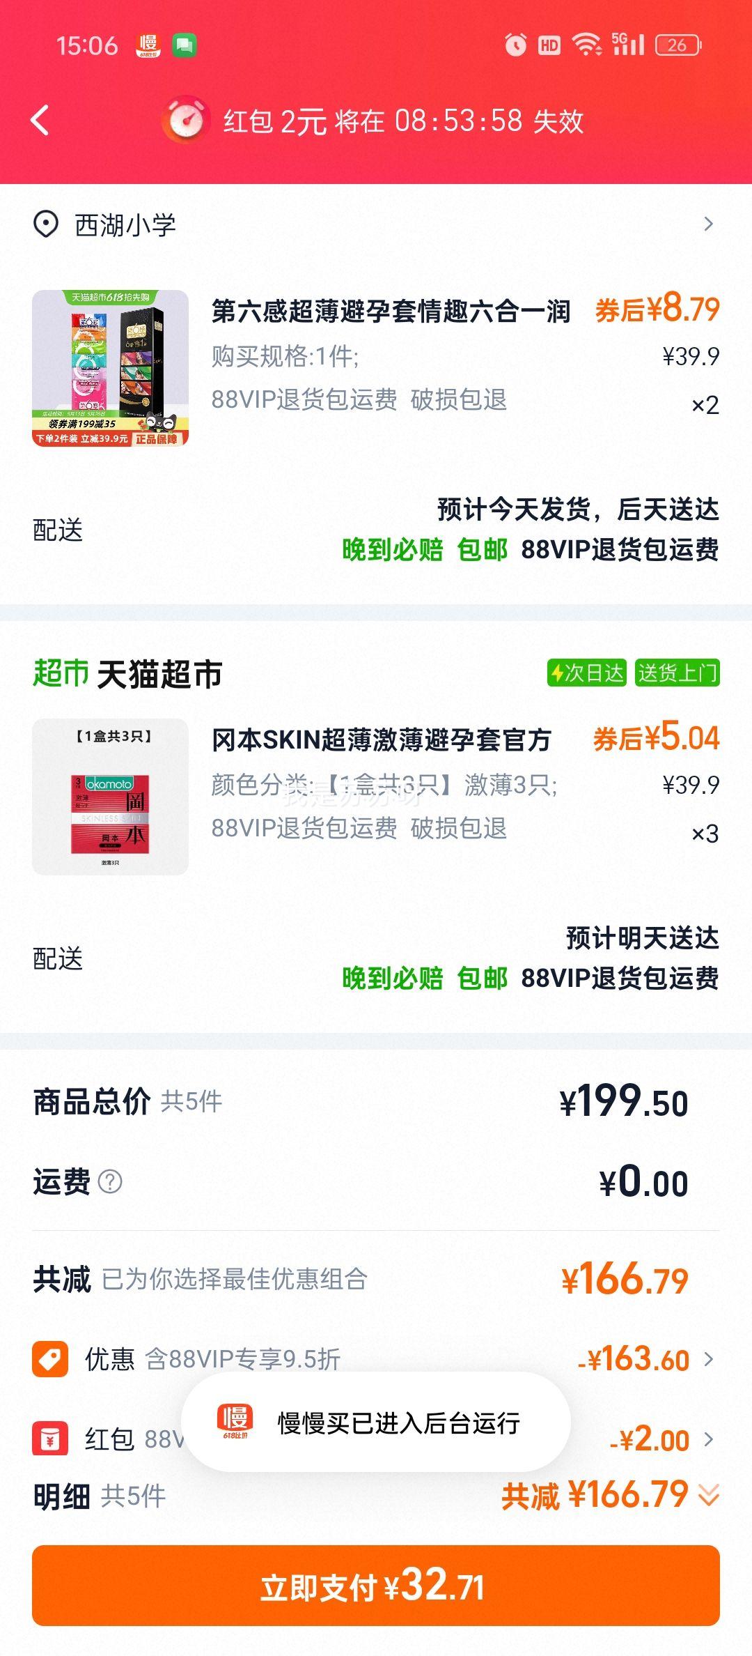Open the address selection chevron for 西湖小学
The image size is (752, 1656).
[708, 224]
